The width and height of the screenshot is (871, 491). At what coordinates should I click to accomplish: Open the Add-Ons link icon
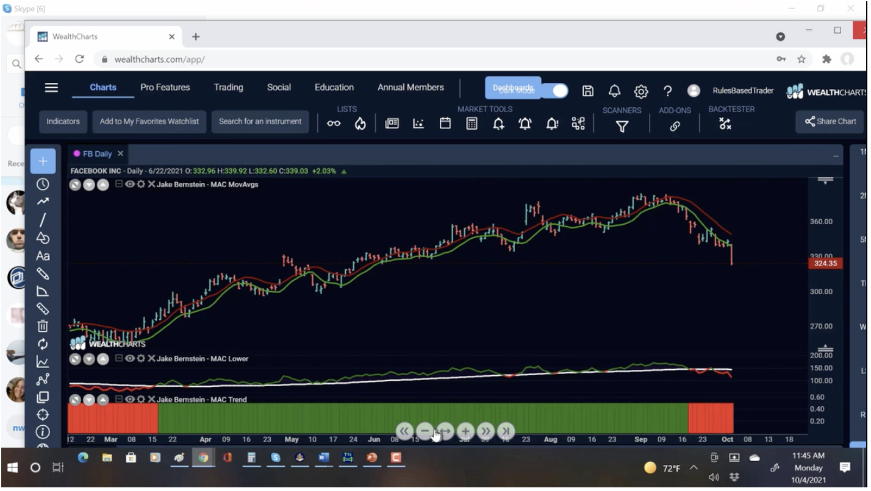click(x=675, y=127)
